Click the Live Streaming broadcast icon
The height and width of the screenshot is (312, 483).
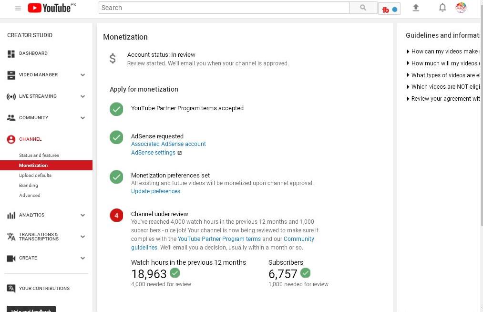coord(11,96)
